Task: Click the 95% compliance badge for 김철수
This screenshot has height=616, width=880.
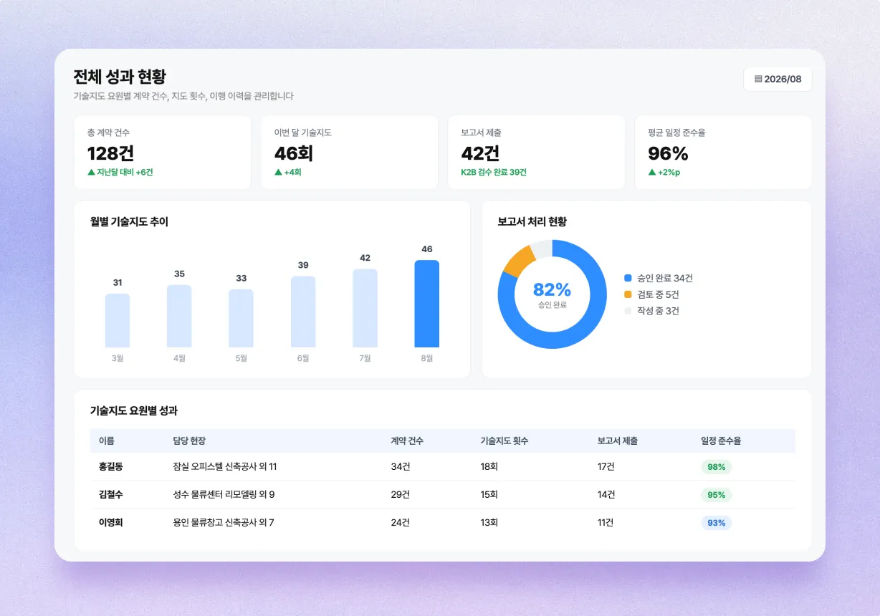Action: click(716, 495)
